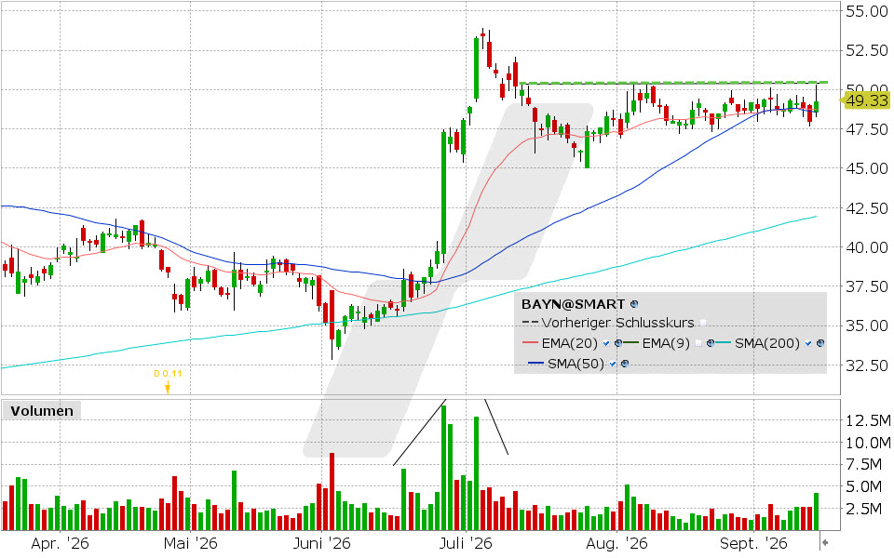Click the Aug. '26 date label
Screen dimensions: 894x558
coord(616,543)
